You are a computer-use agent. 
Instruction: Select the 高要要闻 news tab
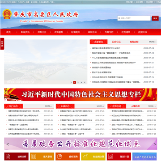tap(98, 42)
